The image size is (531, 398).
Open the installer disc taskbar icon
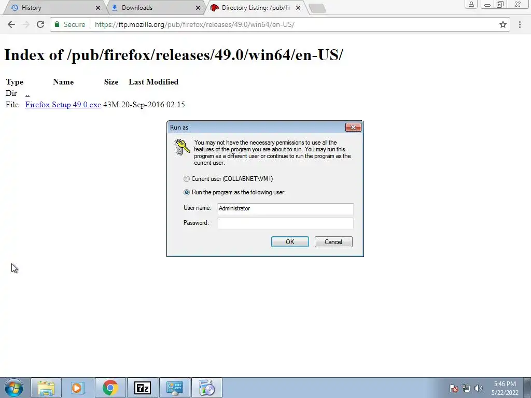click(206, 388)
